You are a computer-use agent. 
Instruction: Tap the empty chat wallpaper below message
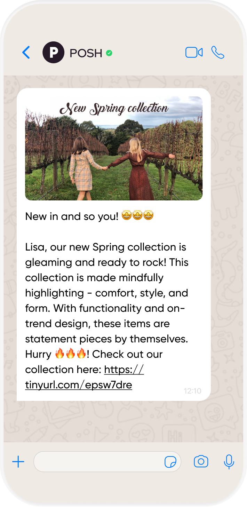(x=123, y=421)
